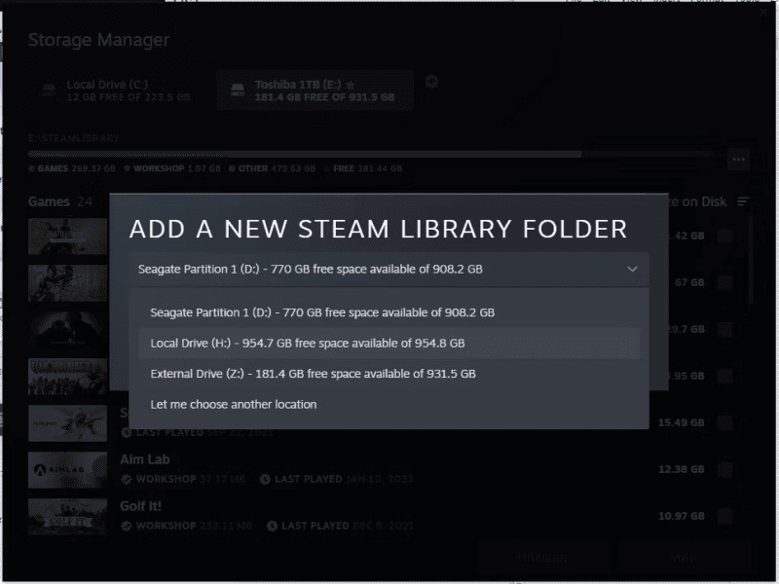Click the Golf It! title text
The height and width of the screenshot is (584, 779).
[140, 506]
